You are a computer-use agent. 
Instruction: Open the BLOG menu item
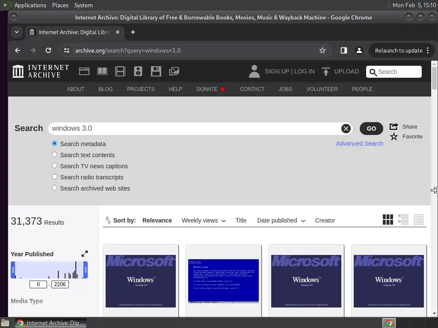(106, 89)
